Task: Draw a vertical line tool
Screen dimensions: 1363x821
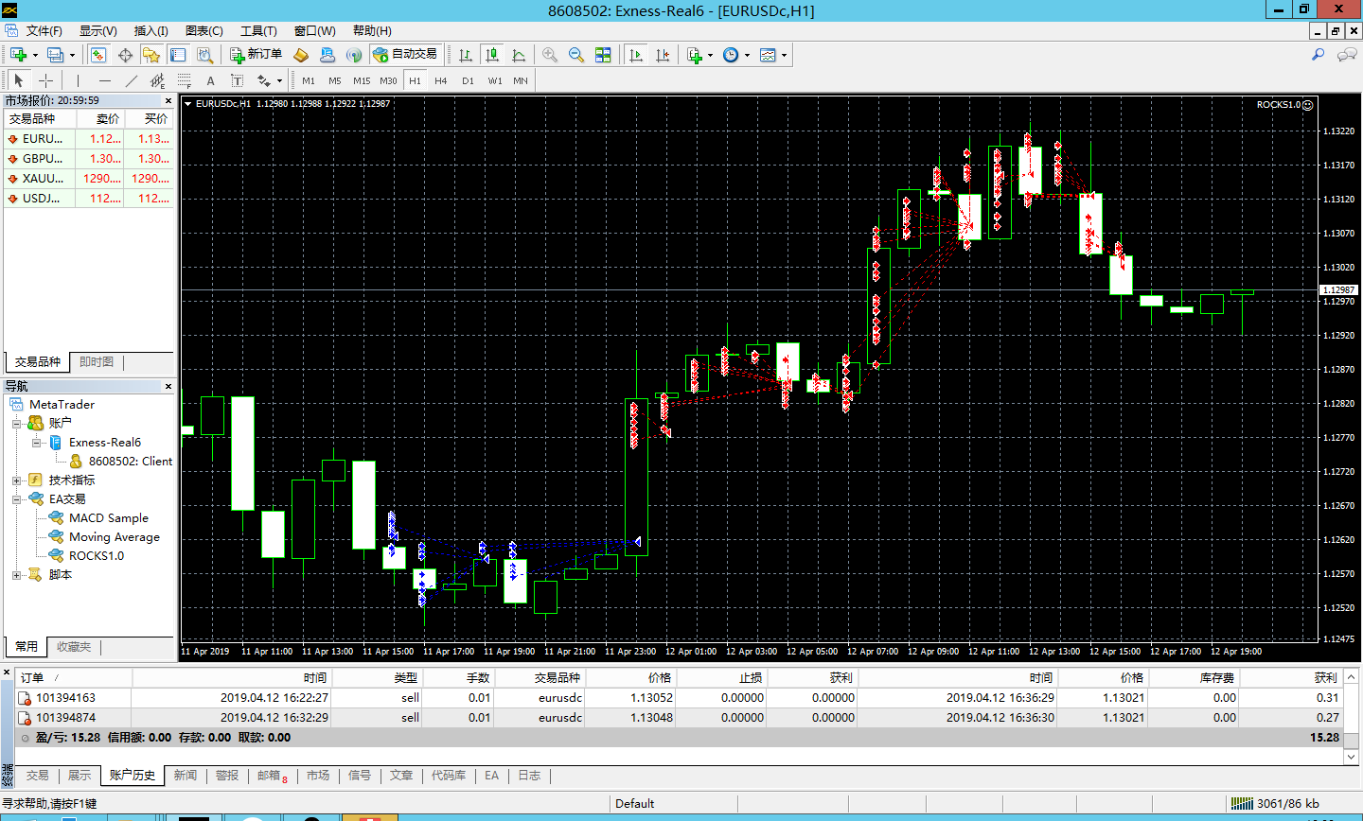Action: pos(78,80)
